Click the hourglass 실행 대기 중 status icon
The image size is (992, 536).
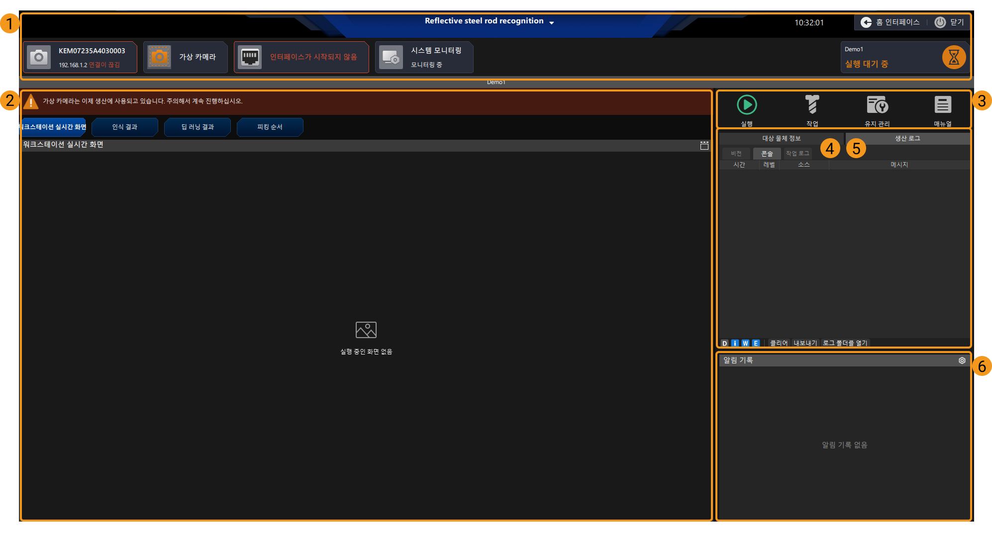point(954,57)
